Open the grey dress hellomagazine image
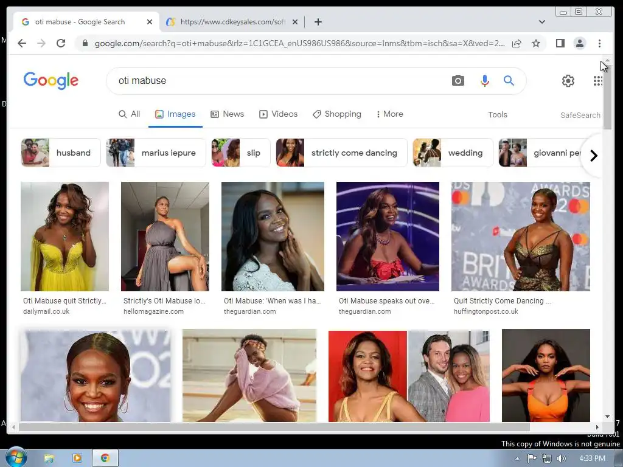This screenshot has width=623, height=467. (x=165, y=237)
